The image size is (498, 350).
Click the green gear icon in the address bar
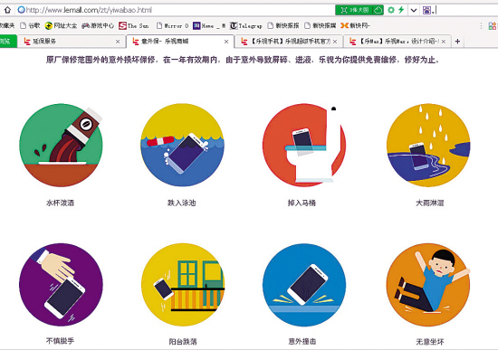pyautogui.click(x=391, y=10)
